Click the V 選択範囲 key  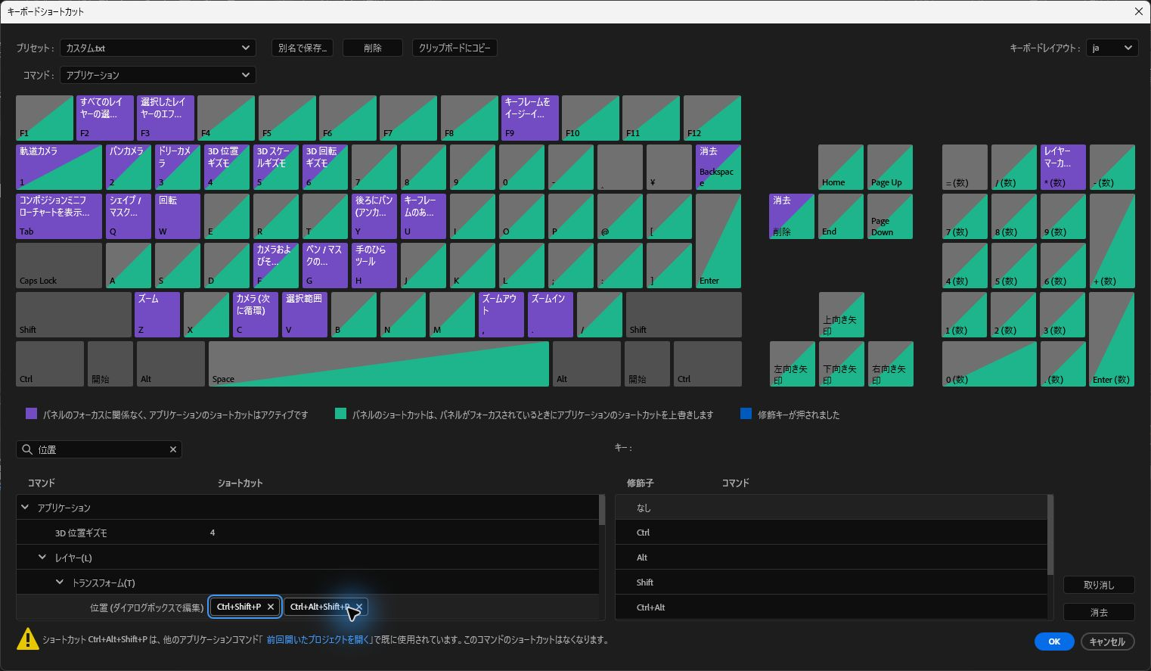pos(305,315)
